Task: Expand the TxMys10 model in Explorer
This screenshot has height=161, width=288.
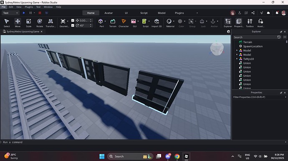Action: pos(237,59)
